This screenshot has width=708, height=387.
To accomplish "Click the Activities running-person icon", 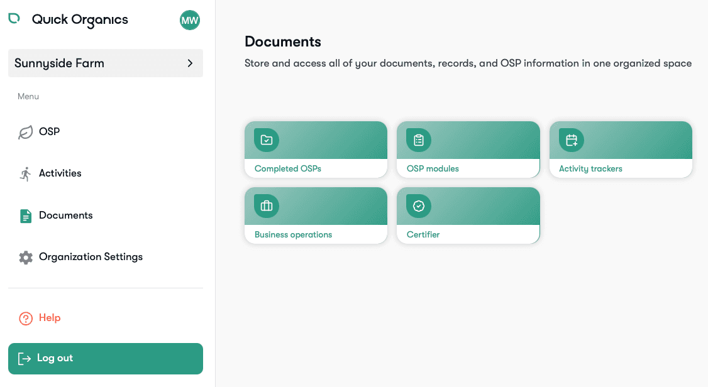I will pyautogui.click(x=26, y=173).
